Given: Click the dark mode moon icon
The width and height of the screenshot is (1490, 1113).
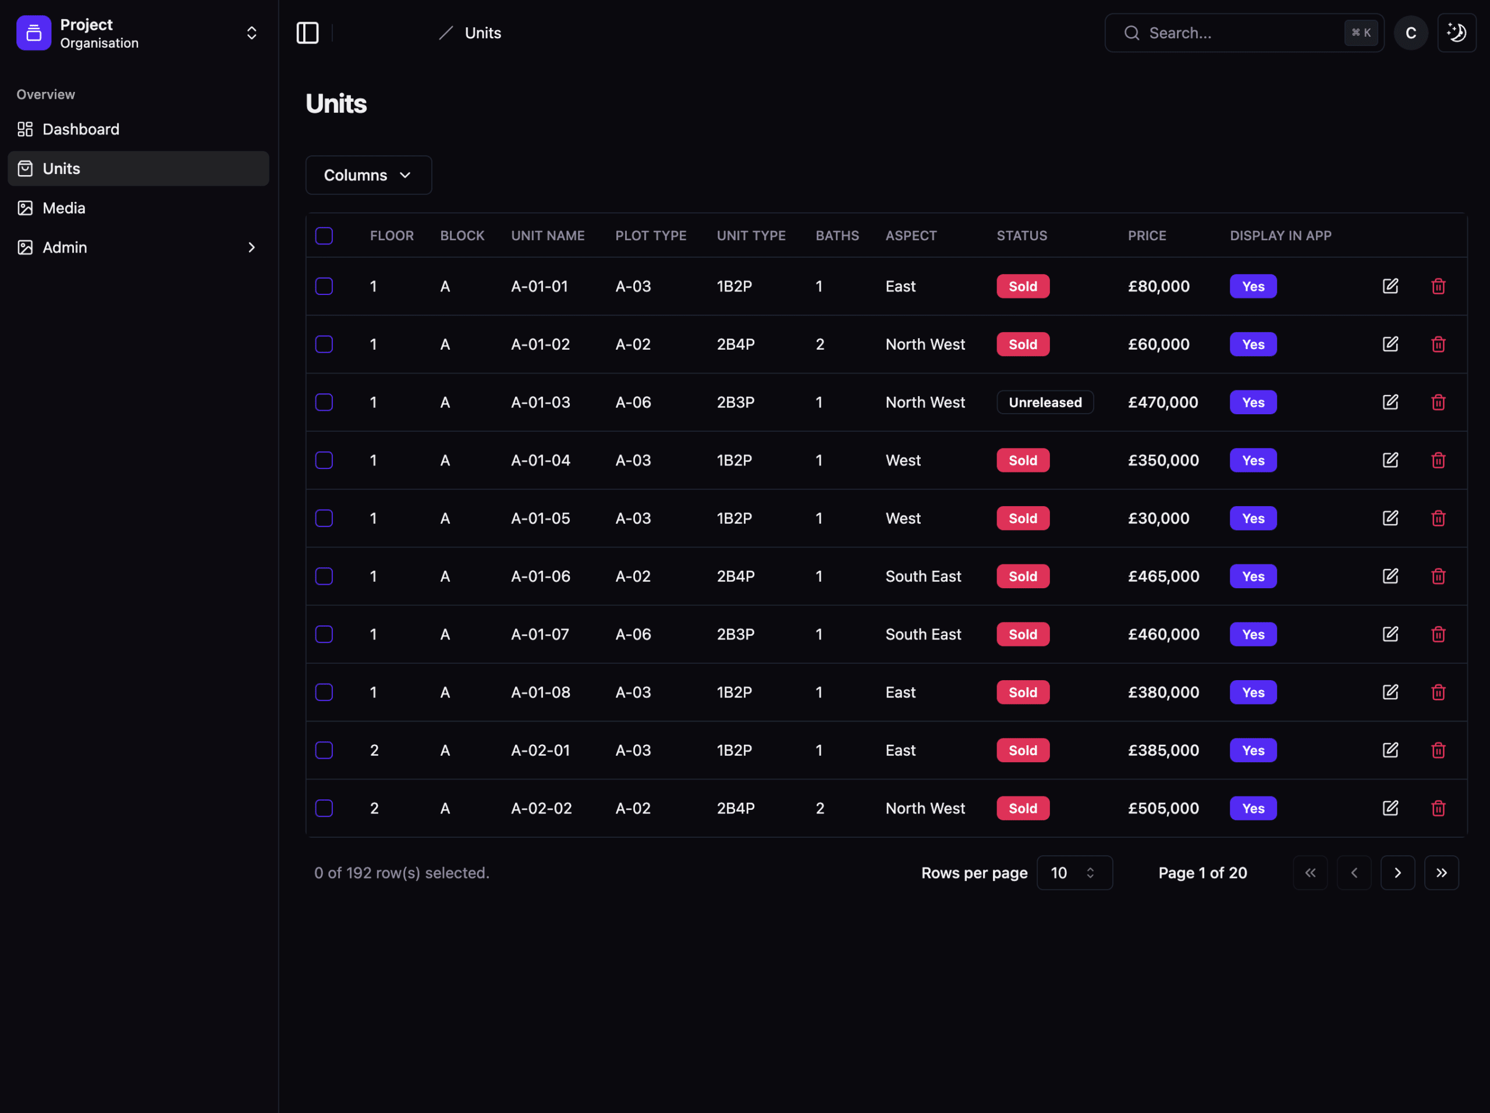Looking at the screenshot, I should (x=1456, y=33).
